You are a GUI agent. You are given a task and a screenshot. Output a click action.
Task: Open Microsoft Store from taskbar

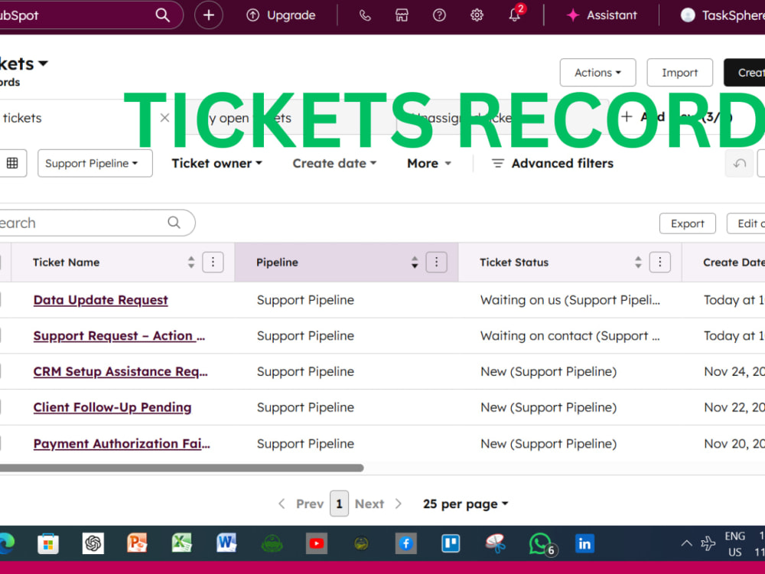[x=47, y=543]
